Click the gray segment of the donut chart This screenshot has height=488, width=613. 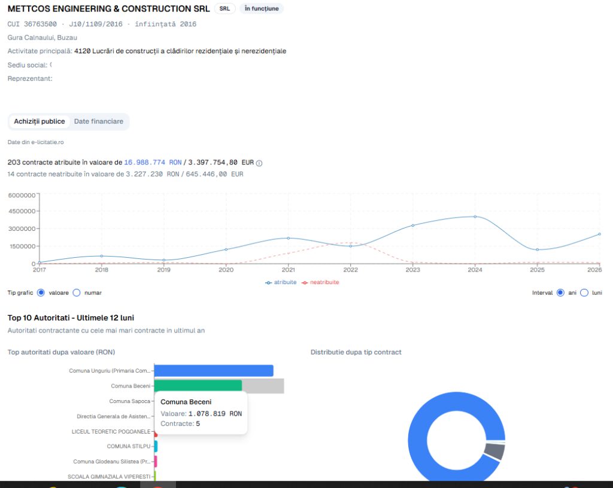point(494,452)
